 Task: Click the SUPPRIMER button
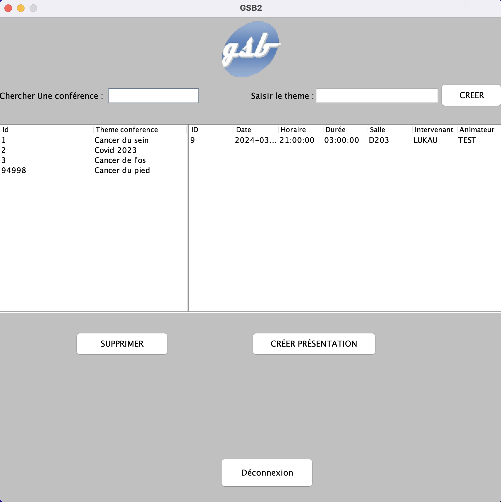tap(122, 344)
